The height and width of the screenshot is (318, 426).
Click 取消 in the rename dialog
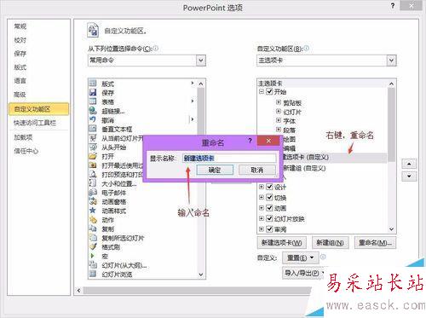(x=257, y=170)
